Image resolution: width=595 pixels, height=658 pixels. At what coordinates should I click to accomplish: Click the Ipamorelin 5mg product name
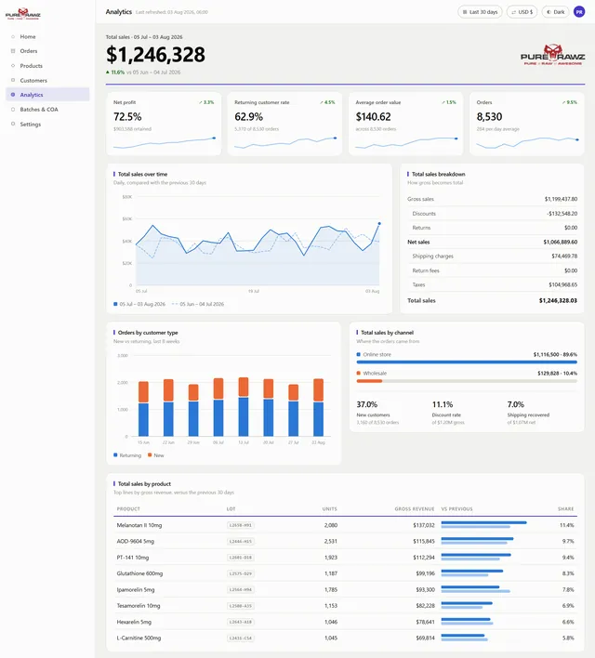click(x=135, y=589)
